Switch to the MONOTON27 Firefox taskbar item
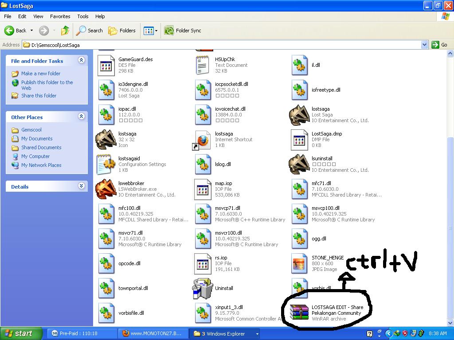 [153, 333]
